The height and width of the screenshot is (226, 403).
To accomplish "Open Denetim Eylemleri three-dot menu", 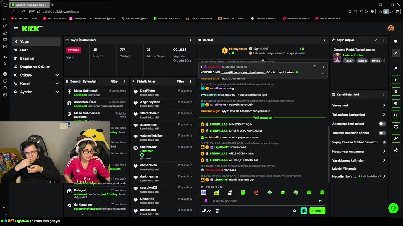I will click(124, 81).
